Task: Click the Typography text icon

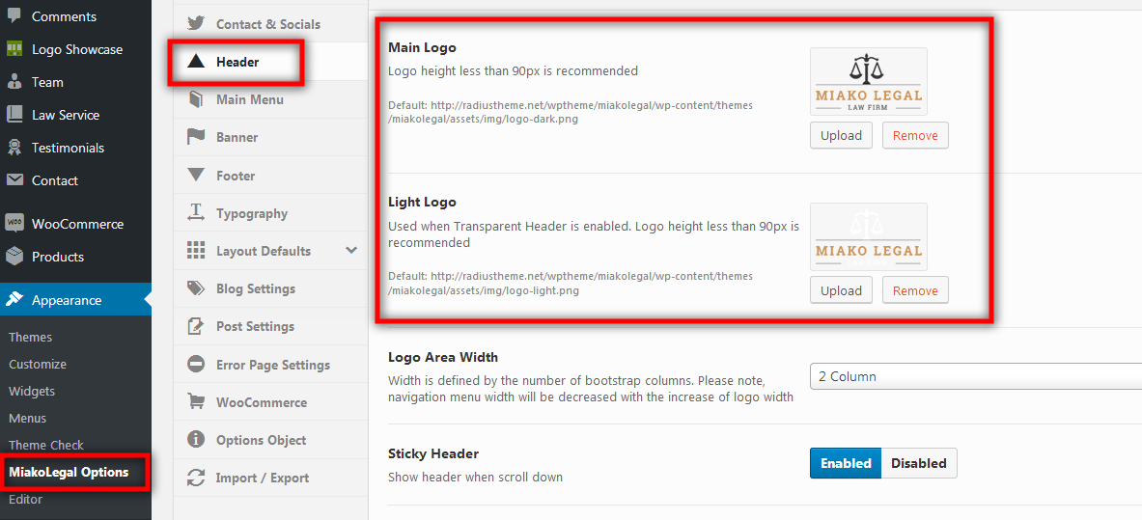Action: pos(196,212)
